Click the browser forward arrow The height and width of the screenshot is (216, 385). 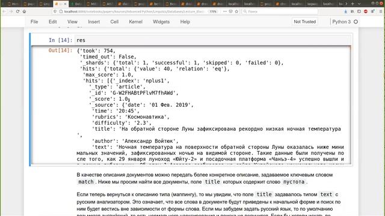11,11
